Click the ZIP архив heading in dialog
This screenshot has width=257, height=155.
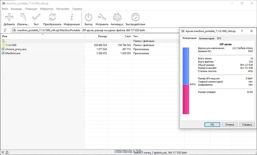[226, 44]
